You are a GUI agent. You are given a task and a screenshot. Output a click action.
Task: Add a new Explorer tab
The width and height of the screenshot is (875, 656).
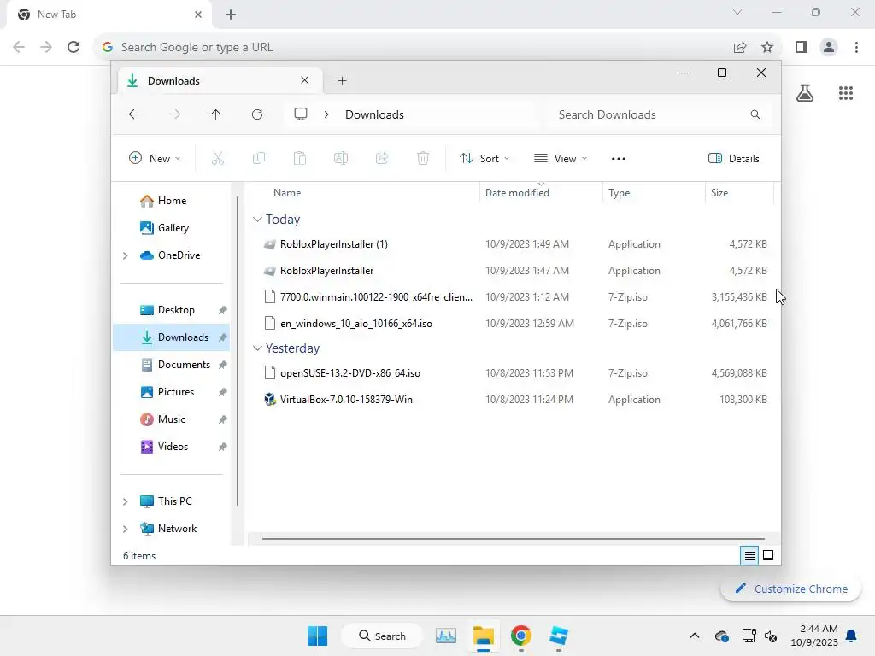point(342,81)
